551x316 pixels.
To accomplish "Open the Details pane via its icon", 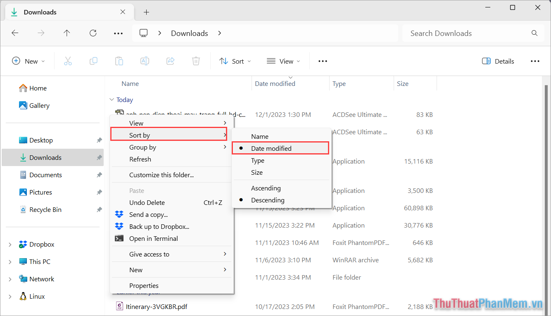I will 498,61.
